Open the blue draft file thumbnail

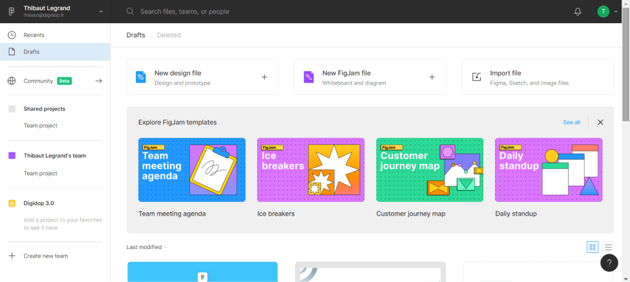pos(202,272)
